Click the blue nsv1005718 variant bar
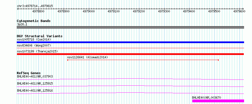 [x=130, y=42]
